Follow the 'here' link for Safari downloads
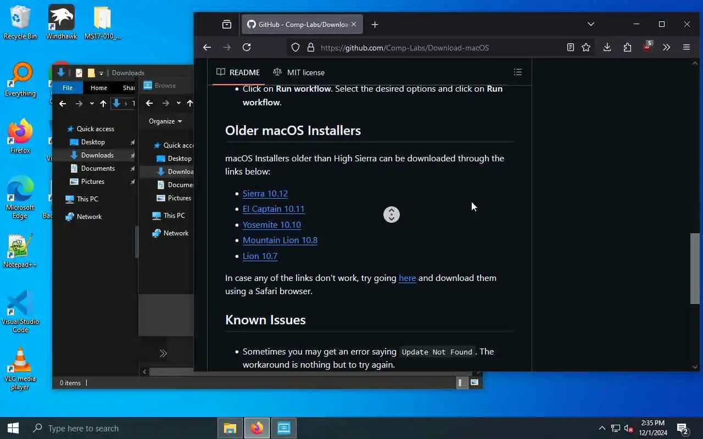Image resolution: width=703 pixels, height=439 pixels. (407, 278)
